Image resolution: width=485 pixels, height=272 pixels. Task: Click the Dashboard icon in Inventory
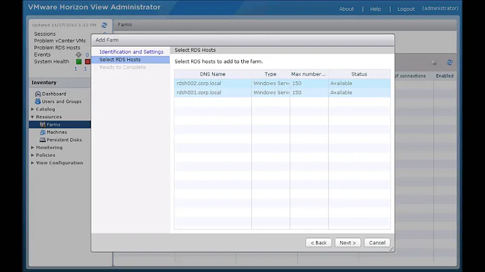38,94
